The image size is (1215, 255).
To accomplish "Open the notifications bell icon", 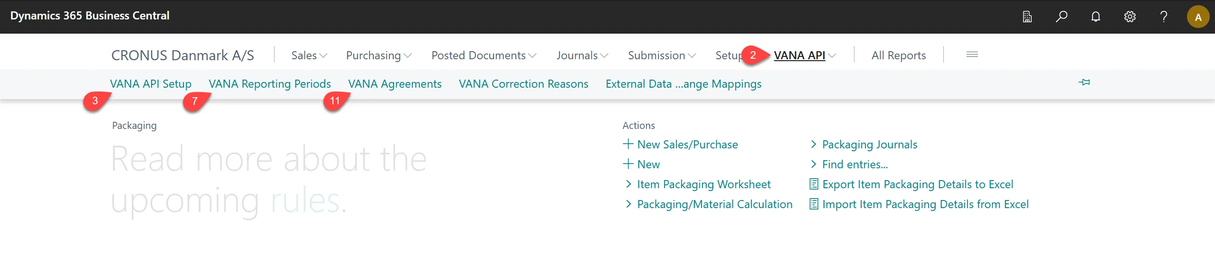I will tap(1096, 17).
